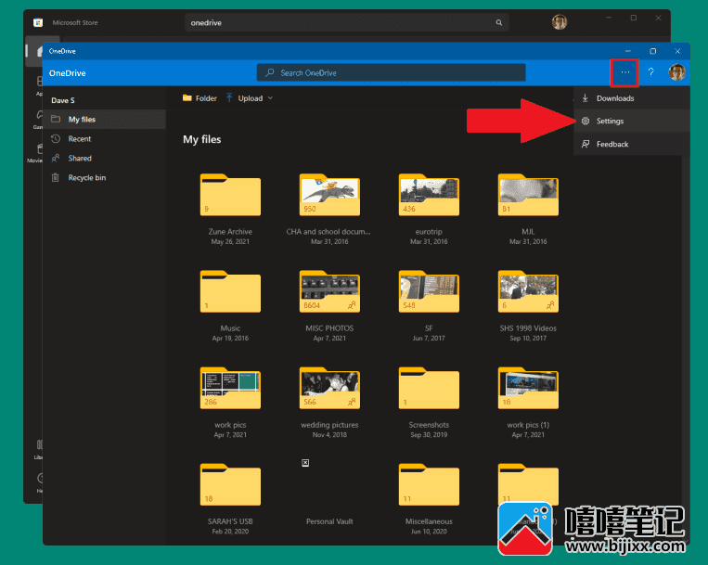Go to My files in sidebar

[x=105, y=119]
